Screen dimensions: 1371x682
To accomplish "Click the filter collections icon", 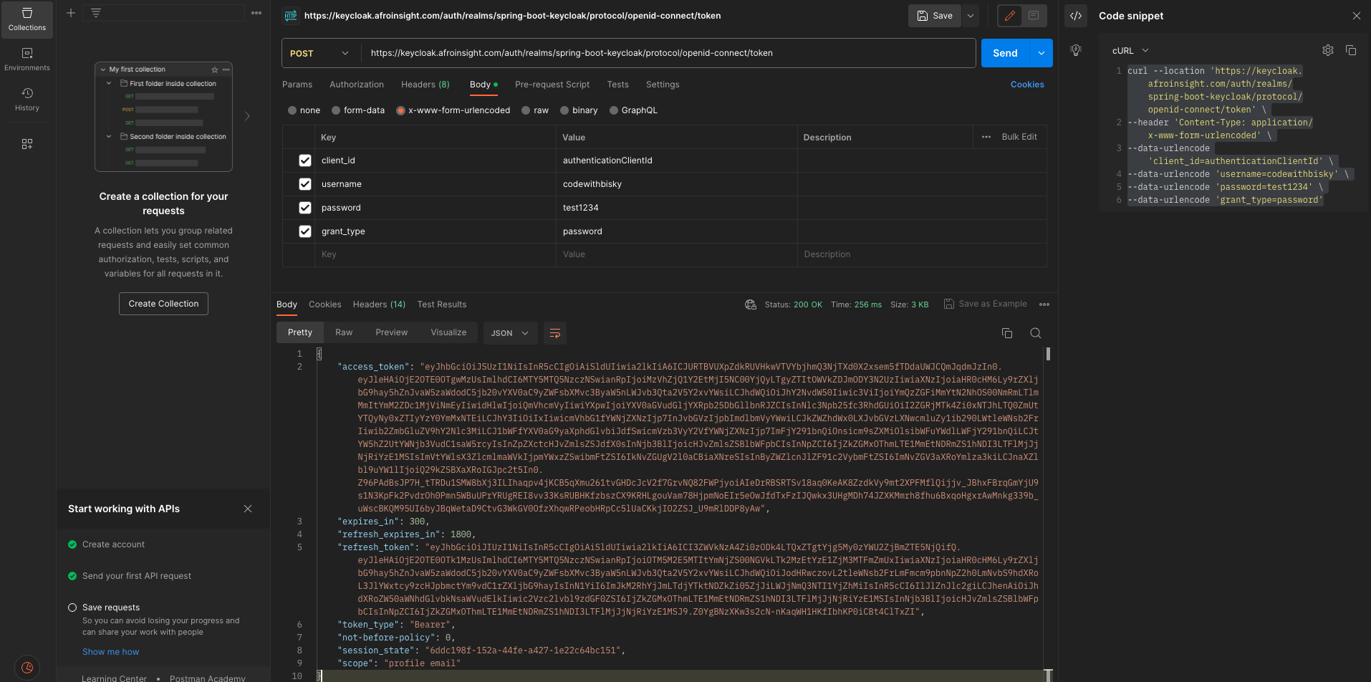I will point(96,13).
